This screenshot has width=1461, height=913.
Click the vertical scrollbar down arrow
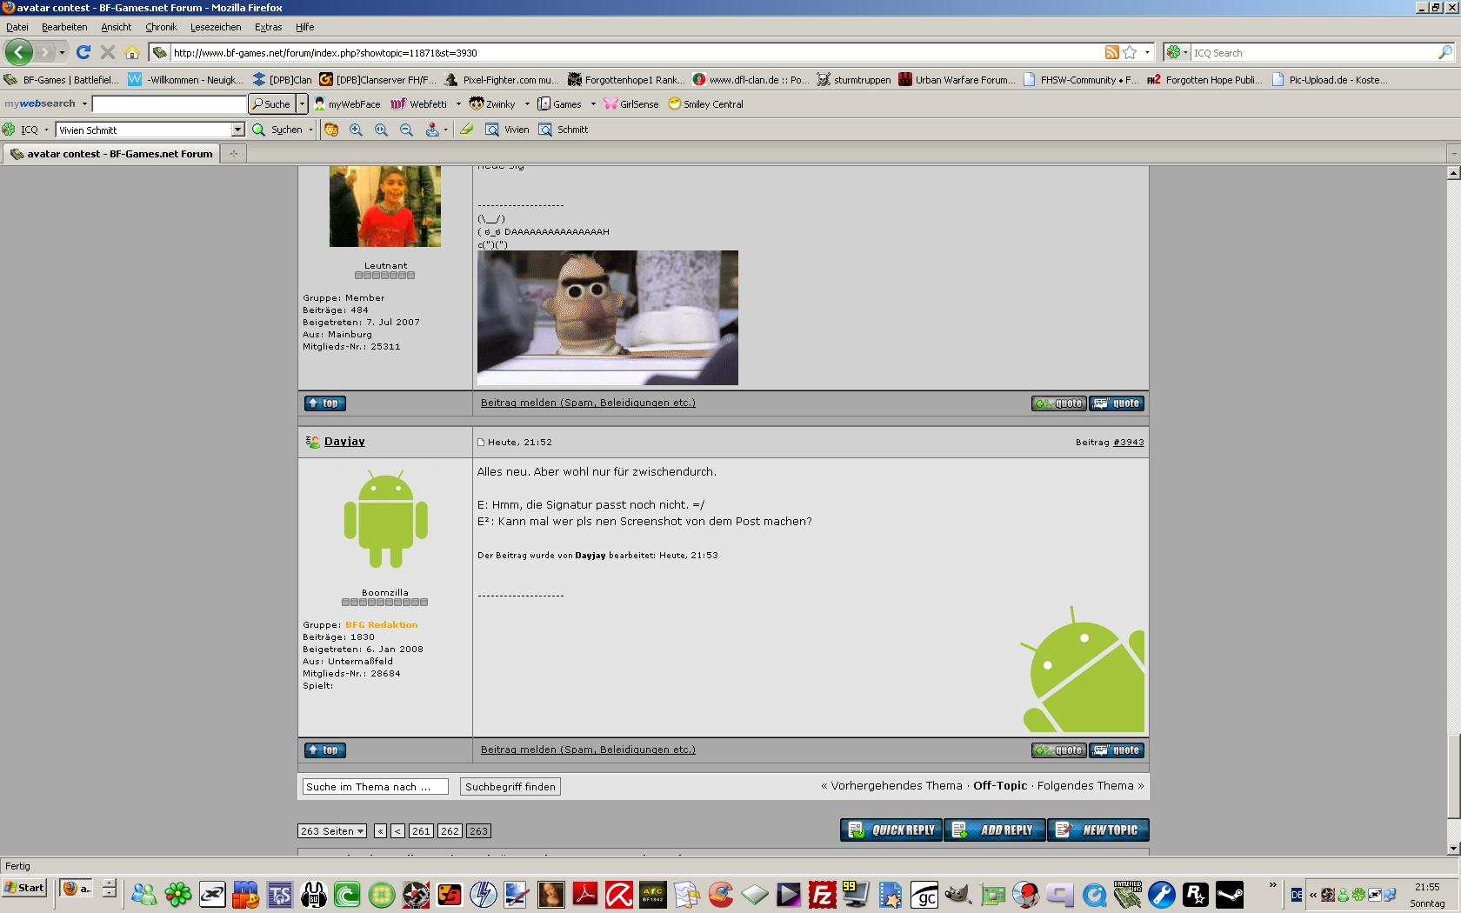coord(1453,848)
